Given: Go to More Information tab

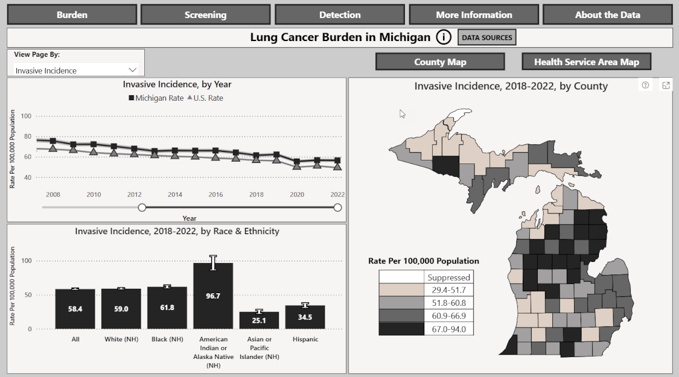Looking at the screenshot, I should click(x=474, y=14).
